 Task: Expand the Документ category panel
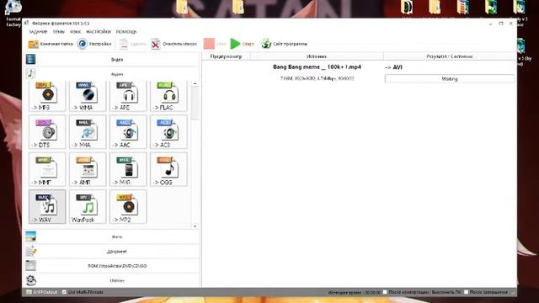(x=112, y=252)
